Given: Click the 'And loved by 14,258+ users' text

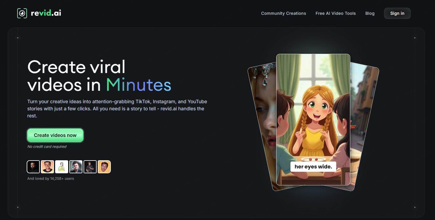Looking at the screenshot, I should (x=50, y=178).
